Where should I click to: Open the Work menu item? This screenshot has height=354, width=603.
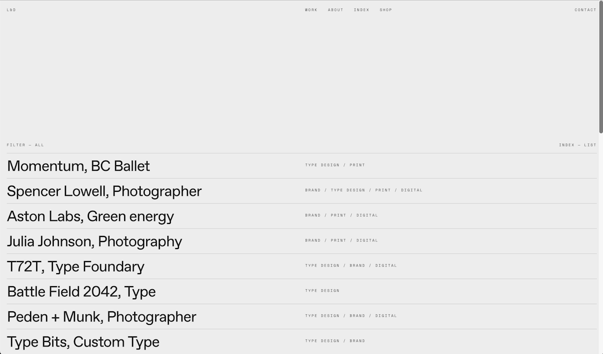[311, 10]
